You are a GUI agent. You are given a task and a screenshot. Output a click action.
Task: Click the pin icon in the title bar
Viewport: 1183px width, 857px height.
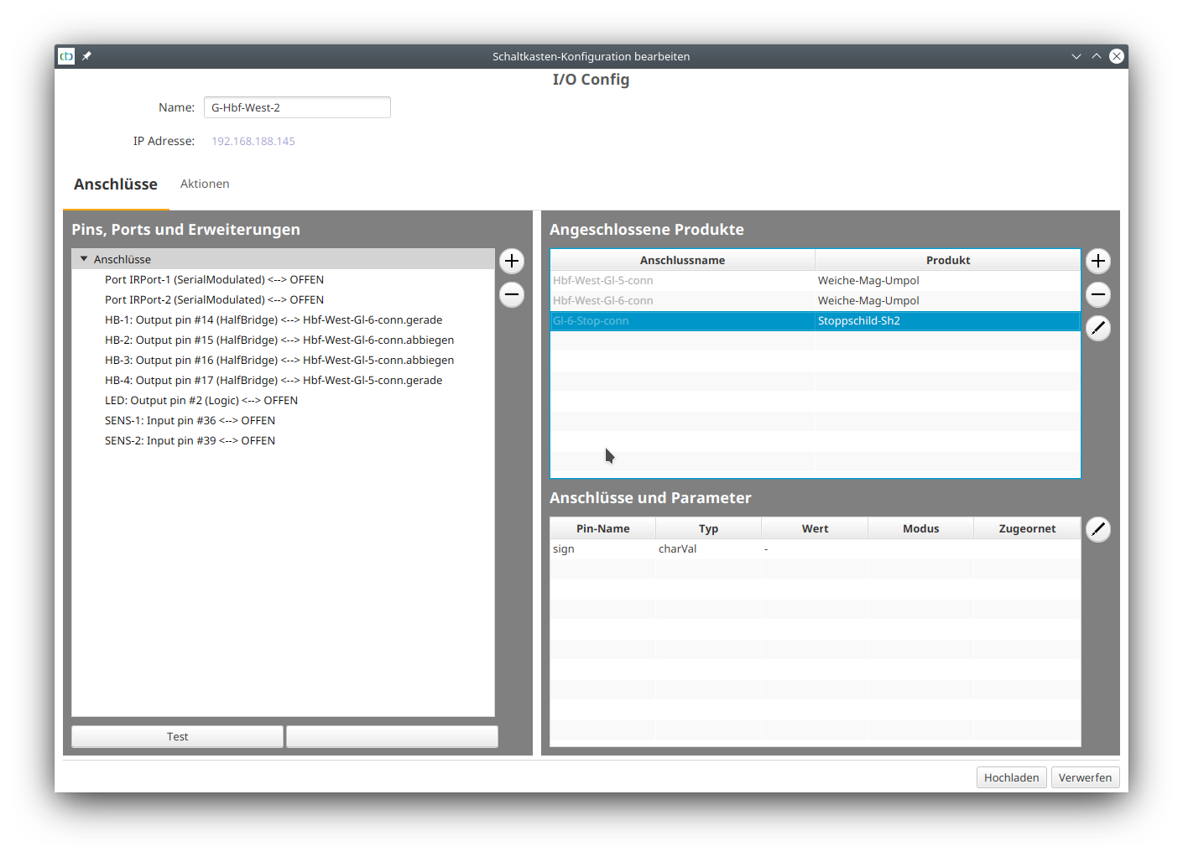click(86, 56)
